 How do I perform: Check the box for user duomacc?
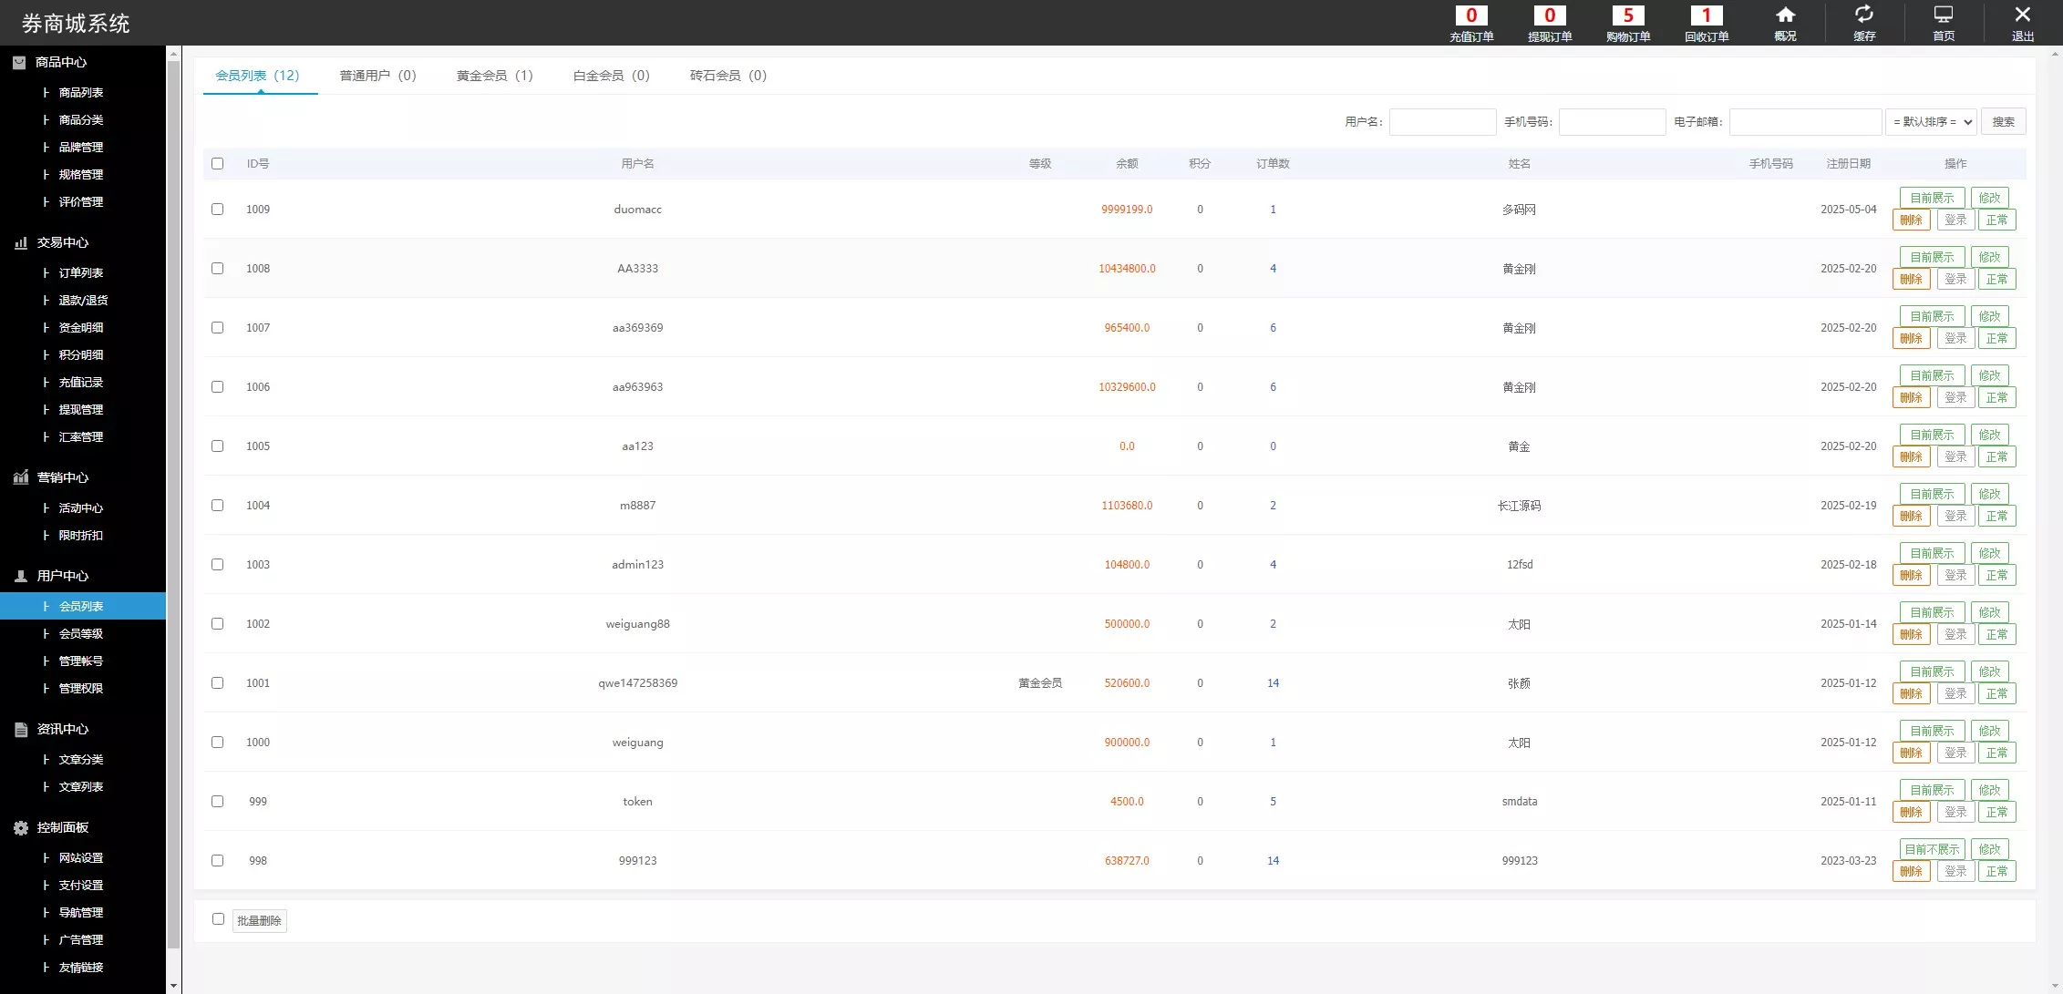click(217, 210)
